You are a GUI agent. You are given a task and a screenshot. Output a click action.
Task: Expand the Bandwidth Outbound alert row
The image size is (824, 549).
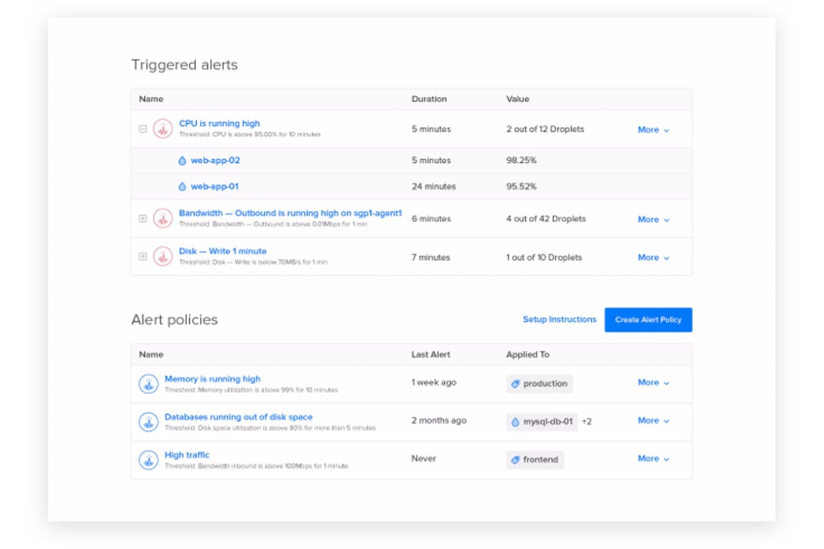pos(143,219)
